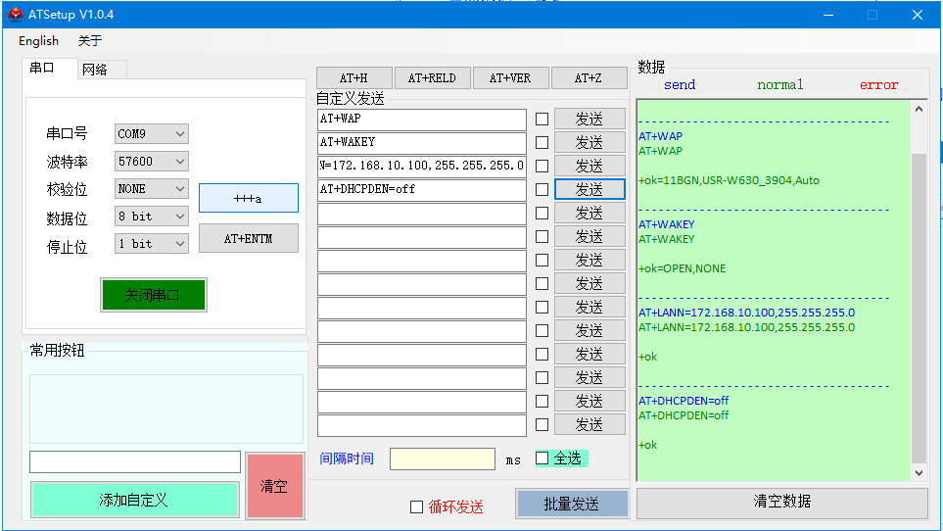
Task: Enable the 全选 select-all checkbox
Action: pyautogui.click(x=542, y=459)
